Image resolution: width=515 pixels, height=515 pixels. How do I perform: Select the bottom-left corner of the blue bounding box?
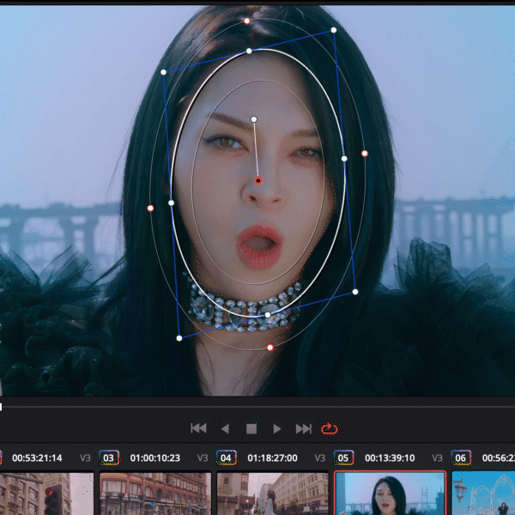point(179,338)
